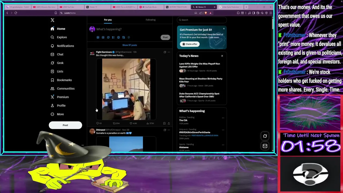This screenshot has width=343, height=193.
Task: Open the Home page from sidebar
Action: [58, 29]
